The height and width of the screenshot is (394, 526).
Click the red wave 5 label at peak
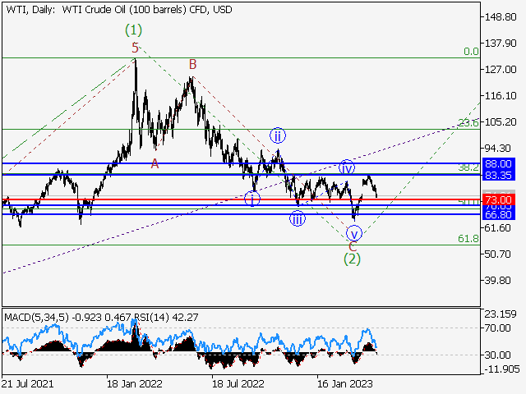pyautogui.click(x=135, y=48)
